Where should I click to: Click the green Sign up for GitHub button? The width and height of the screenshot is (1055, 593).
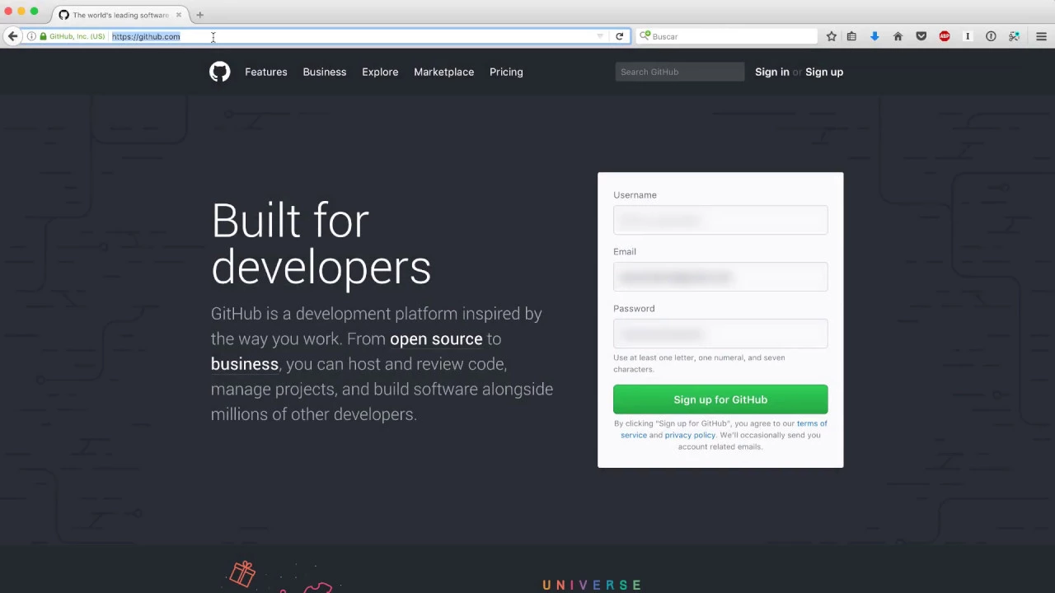(720, 399)
